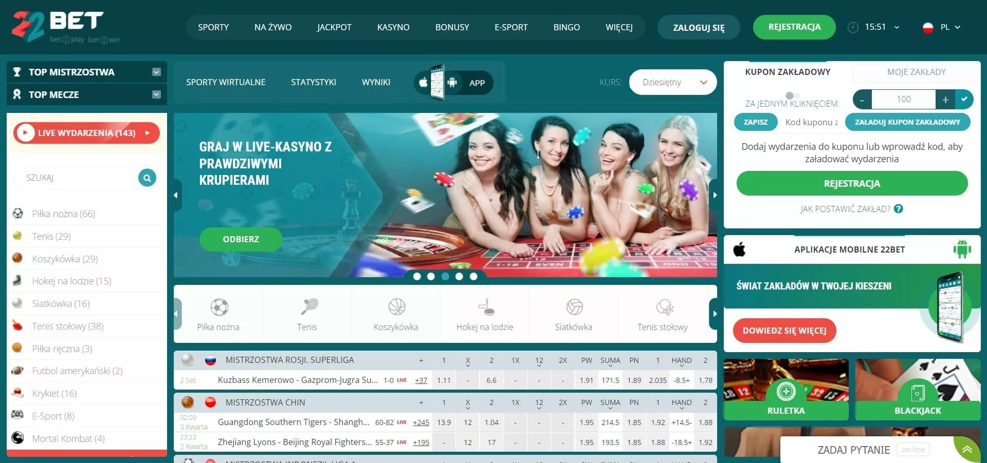The image size is (987, 463).
Task: Increase stake amount with plus button
Action: (945, 99)
